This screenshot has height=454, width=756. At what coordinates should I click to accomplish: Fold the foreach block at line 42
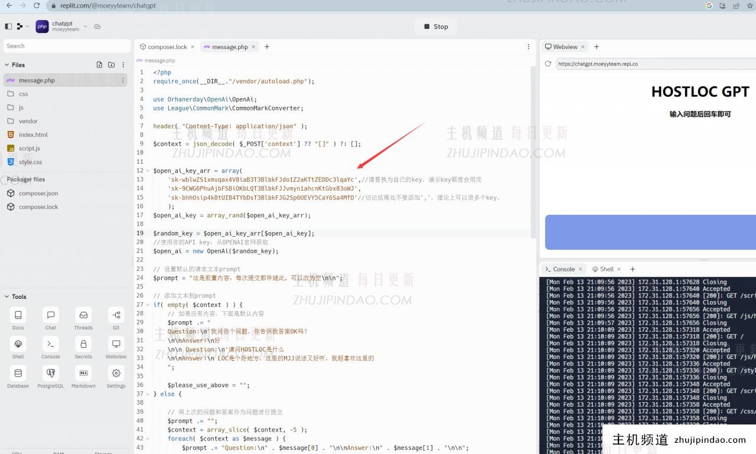coord(148,439)
